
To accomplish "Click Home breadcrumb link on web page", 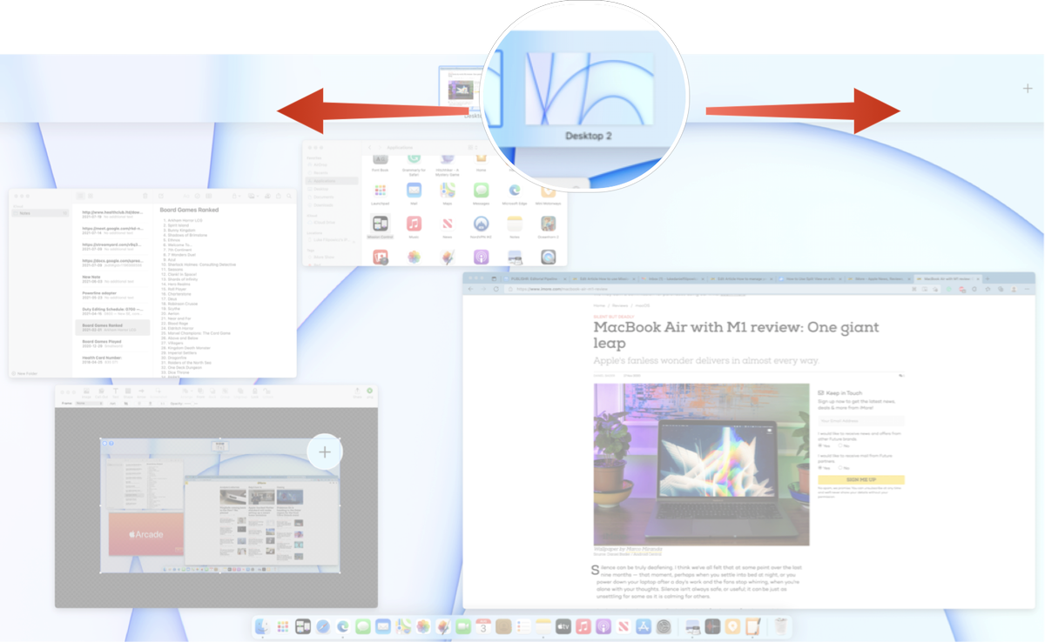I will click(x=599, y=305).
